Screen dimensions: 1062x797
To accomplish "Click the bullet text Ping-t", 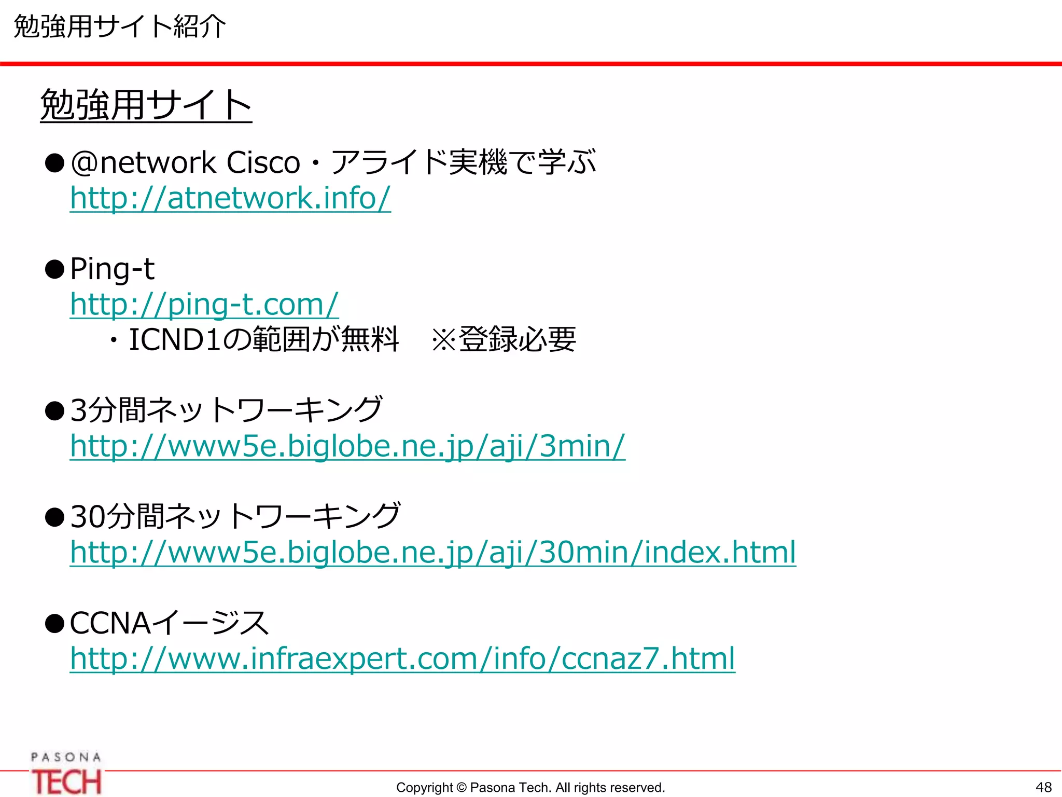I will pyautogui.click(x=112, y=269).
